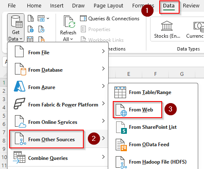Switch to the Data ribbon tab
204x169 pixels.
click(169, 6)
